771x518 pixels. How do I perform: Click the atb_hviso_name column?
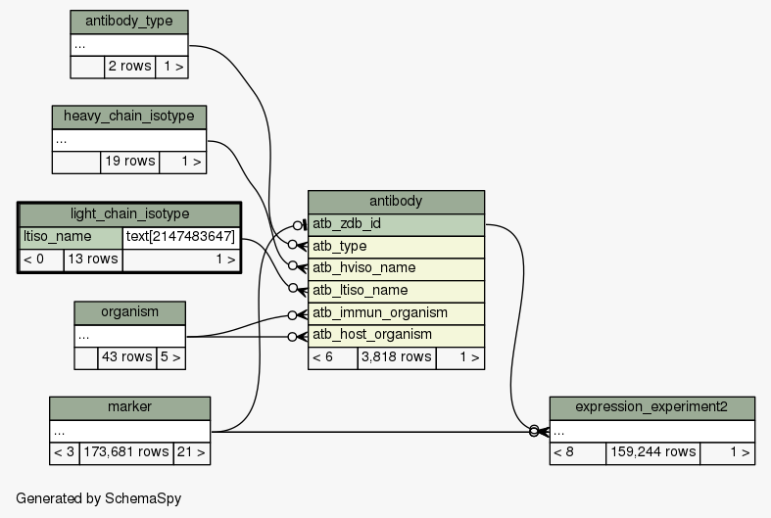point(396,268)
